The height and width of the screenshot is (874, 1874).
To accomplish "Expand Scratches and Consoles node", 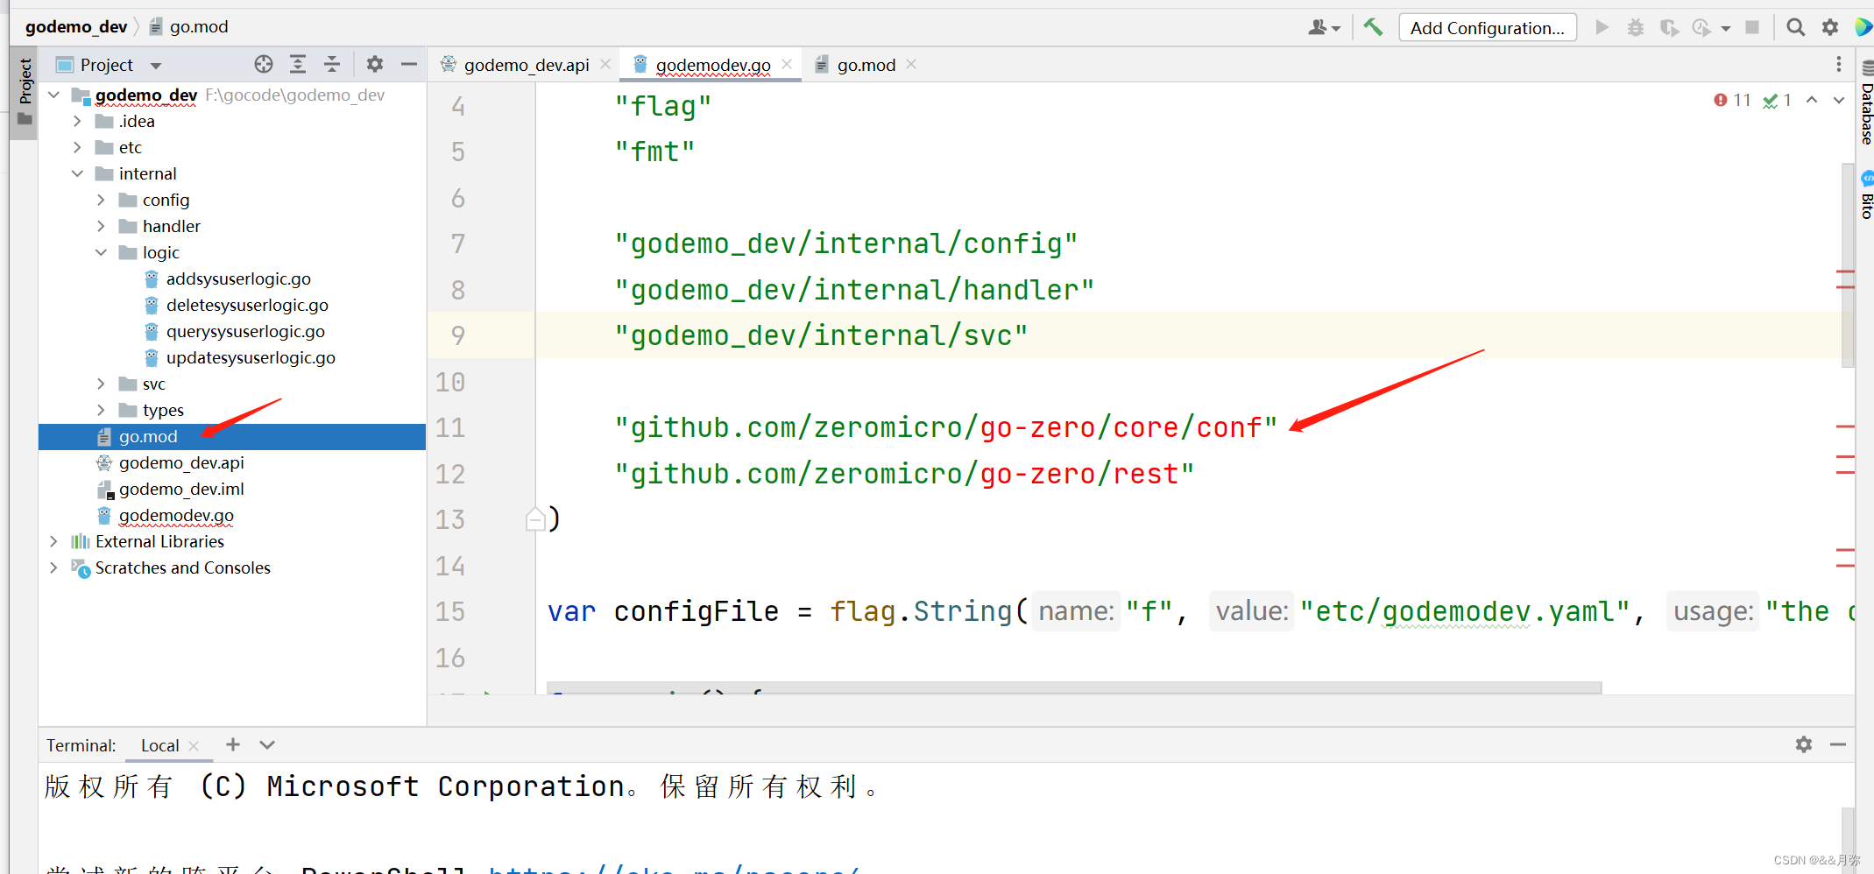I will tap(54, 567).
